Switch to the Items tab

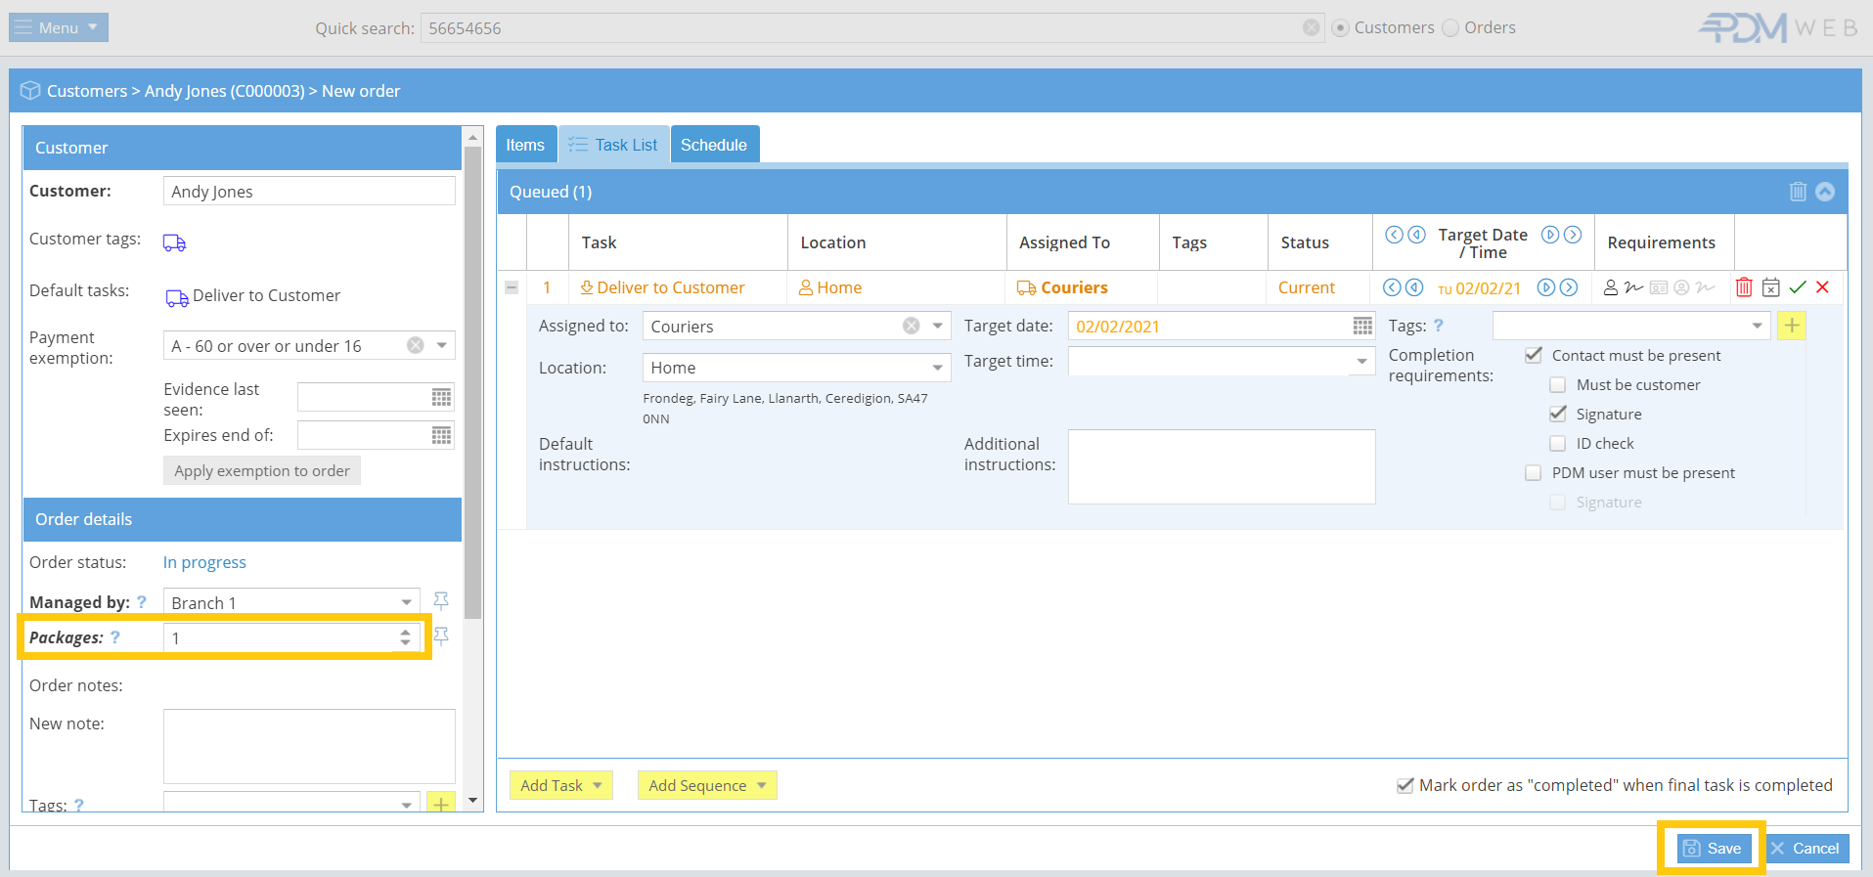pyautogui.click(x=525, y=145)
